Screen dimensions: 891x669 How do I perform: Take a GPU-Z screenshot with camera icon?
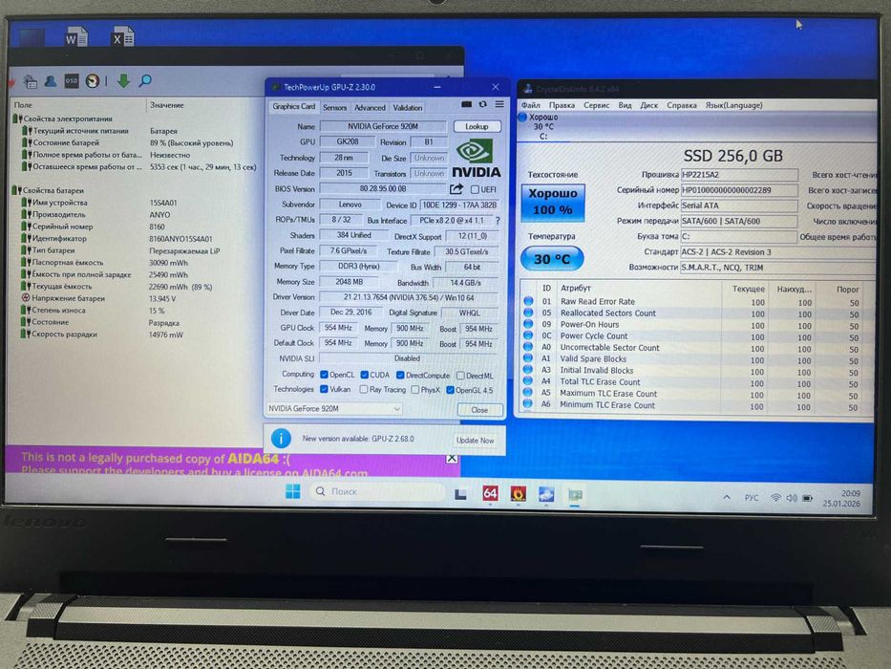[x=467, y=104]
